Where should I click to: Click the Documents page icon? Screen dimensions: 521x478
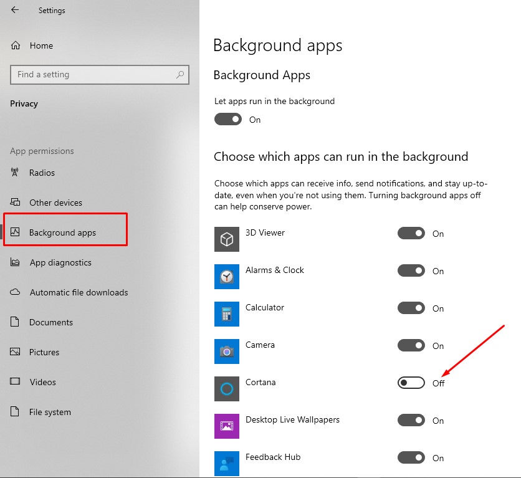[x=14, y=322]
